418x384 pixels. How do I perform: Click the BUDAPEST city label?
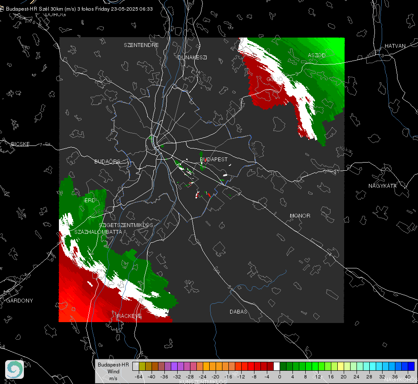[214, 159]
